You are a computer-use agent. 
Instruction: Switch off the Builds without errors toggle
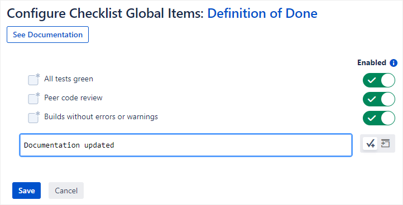(x=379, y=118)
